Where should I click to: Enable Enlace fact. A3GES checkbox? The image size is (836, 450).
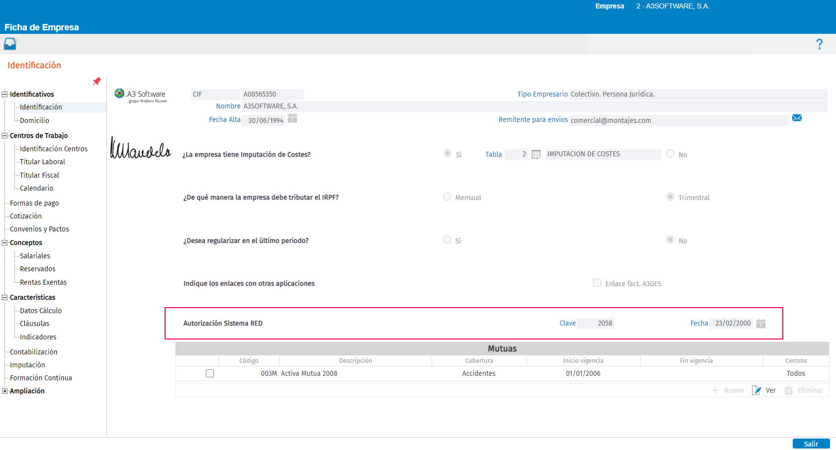(597, 283)
